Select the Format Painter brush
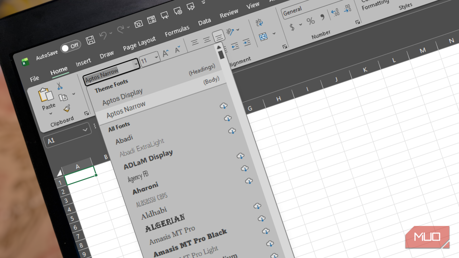 pos(67,108)
